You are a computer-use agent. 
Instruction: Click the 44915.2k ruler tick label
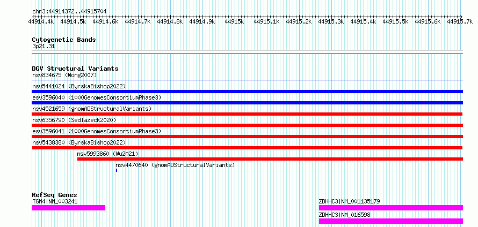tap(299, 22)
